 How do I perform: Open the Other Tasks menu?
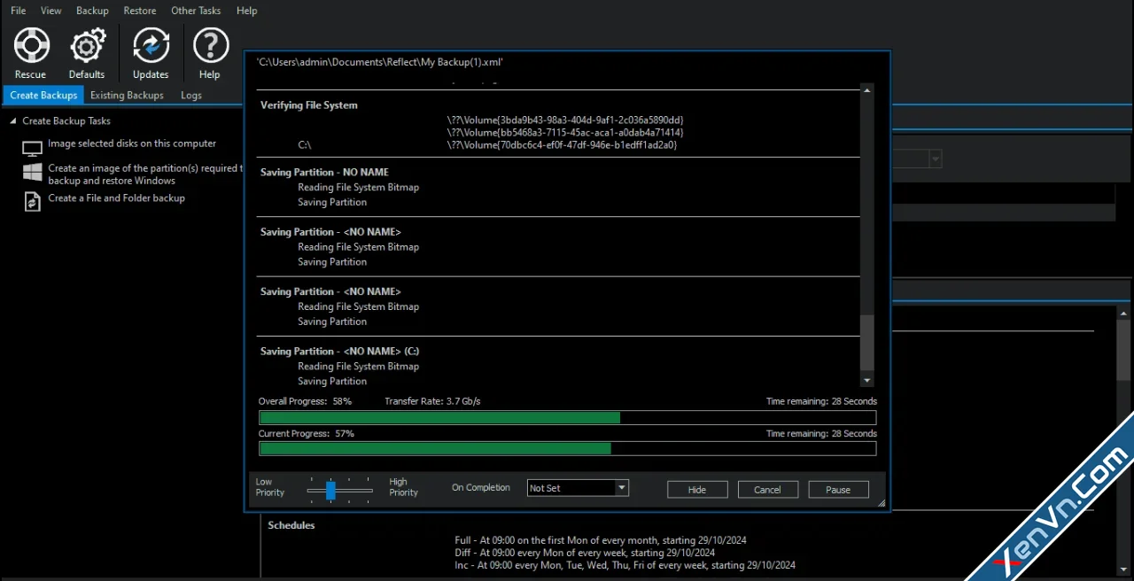(x=196, y=11)
